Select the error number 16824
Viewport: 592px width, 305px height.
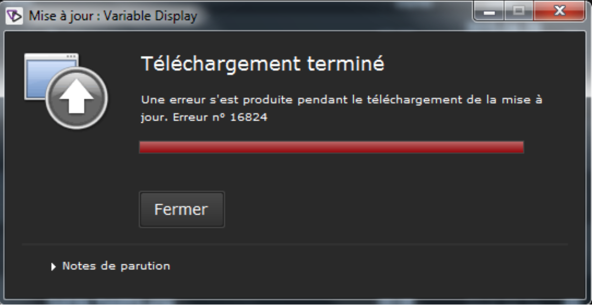(248, 117)
